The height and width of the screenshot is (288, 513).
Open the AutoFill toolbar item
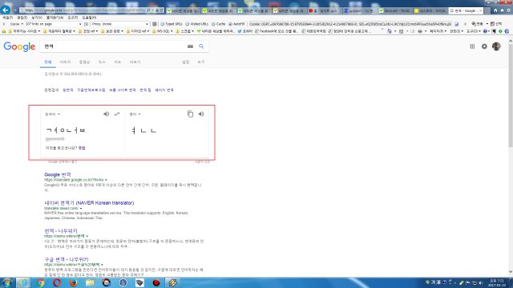236,24
